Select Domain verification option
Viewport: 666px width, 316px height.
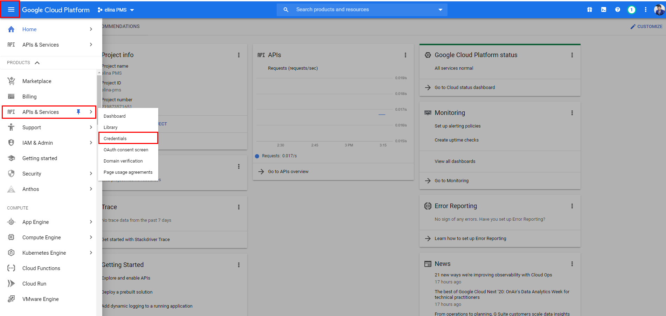(128, 161)
